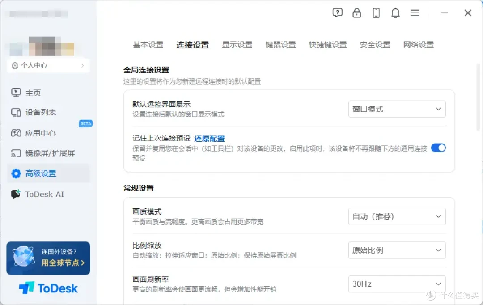Click 用全球节点 promo banner link
Image resolution: width=483 pixels, height=305 pixels.
click(63, 263)
